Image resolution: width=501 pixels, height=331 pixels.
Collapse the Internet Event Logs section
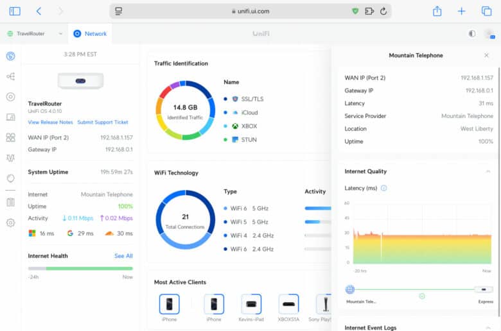coord(488,328)
